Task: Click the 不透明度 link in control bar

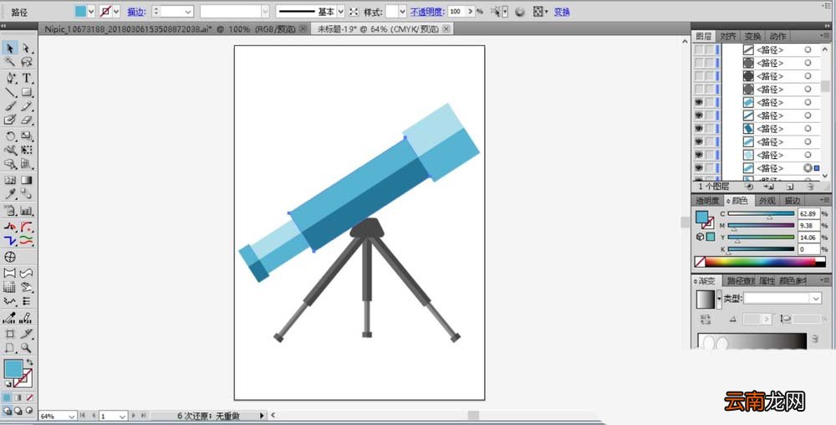Action: coord(426,11)
